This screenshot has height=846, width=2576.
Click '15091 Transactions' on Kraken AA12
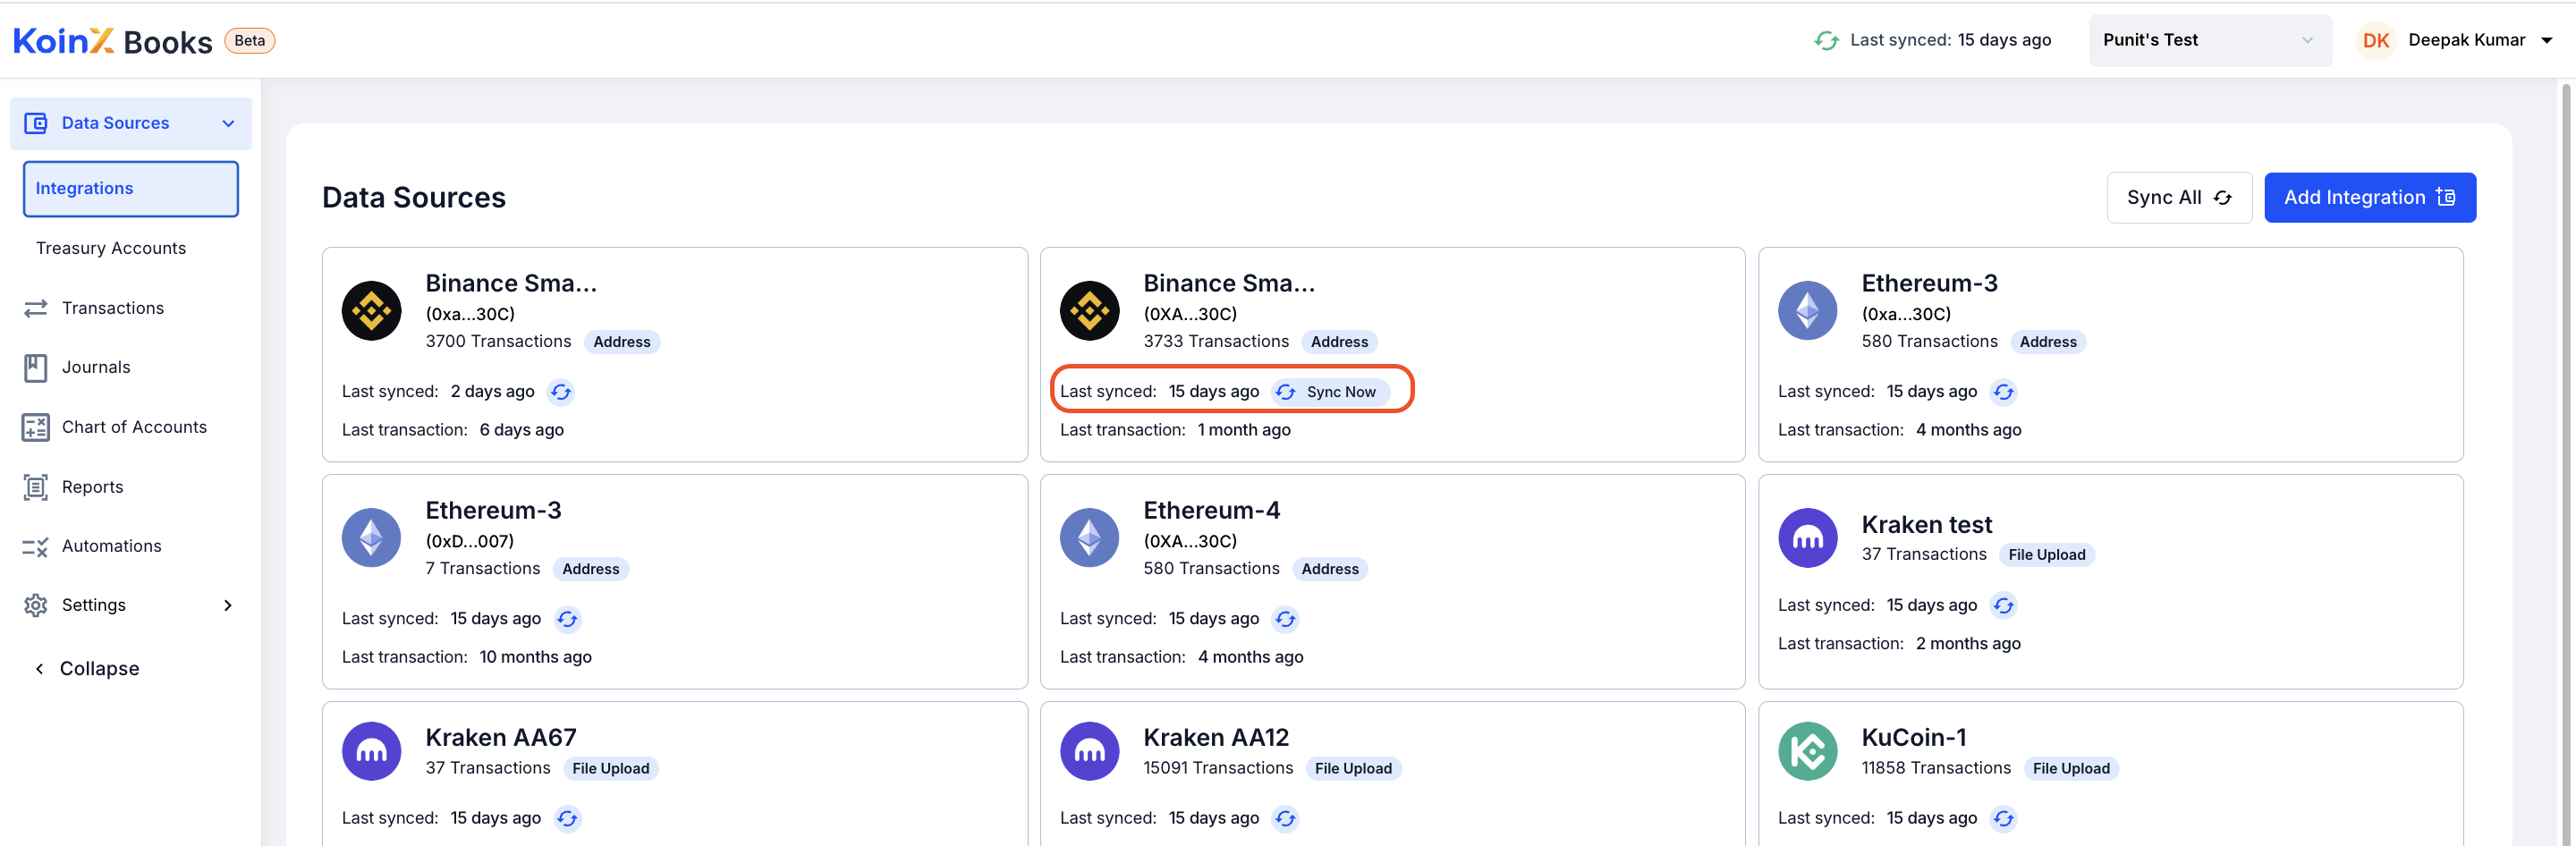click(1217, 768)
